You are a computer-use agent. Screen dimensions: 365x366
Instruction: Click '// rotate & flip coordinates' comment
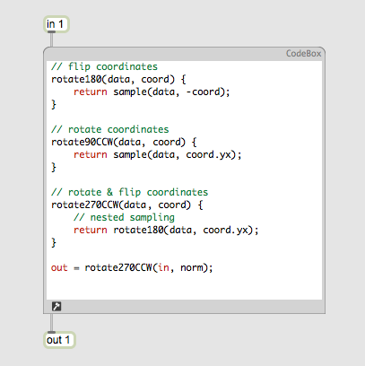(x=129, y=192)
